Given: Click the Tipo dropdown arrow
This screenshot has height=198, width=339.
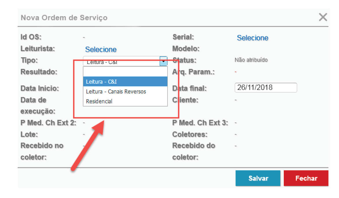Looking at the screenshot, I should [164, 61].
